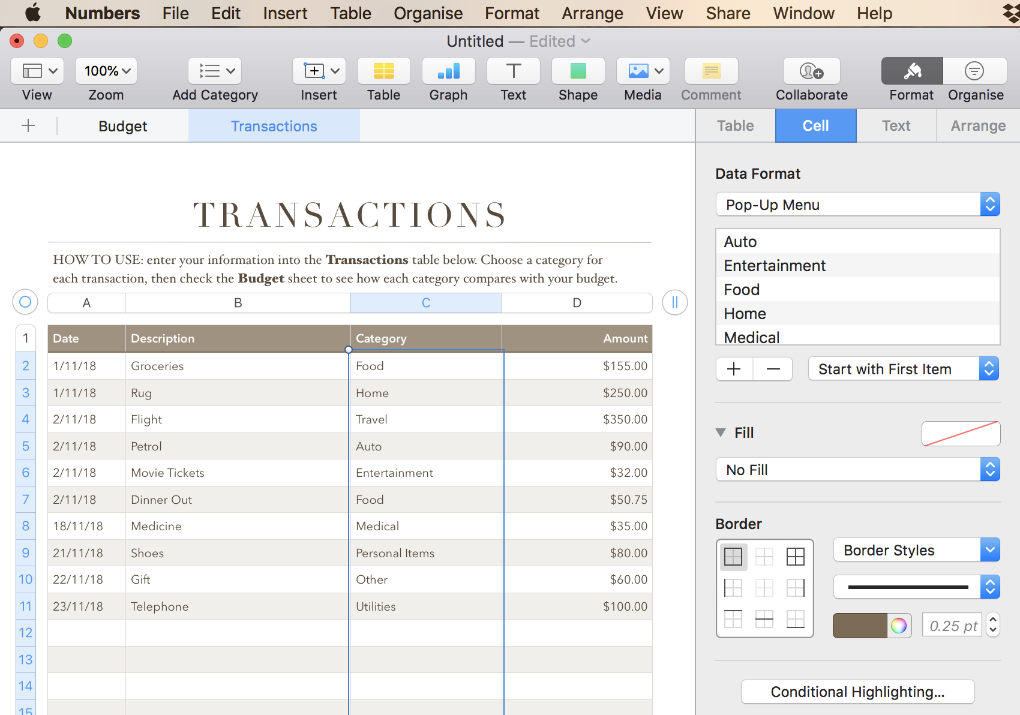Open the Share menu

tap(728, 13)
